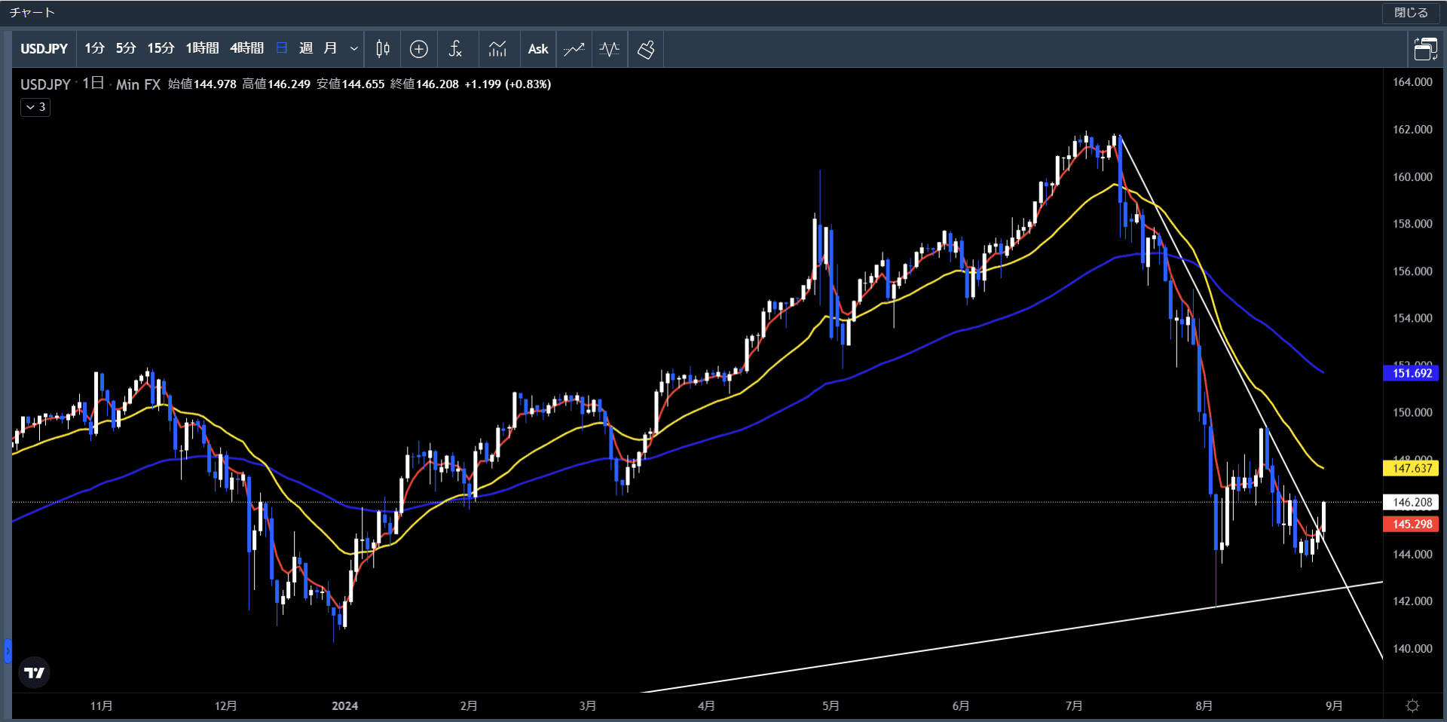Image resolution: width=1447 pixels, height=722 pixels.
Task: Click the 140.000 price axis label
Action: click(x=1412, y=648)
